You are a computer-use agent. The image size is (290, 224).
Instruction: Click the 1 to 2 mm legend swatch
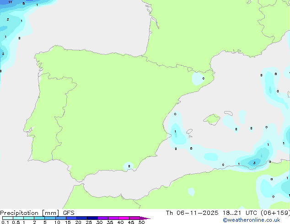coord(29,218)
